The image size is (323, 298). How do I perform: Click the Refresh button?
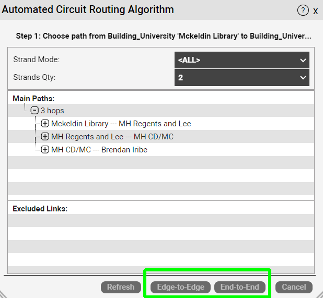[121, 287]
